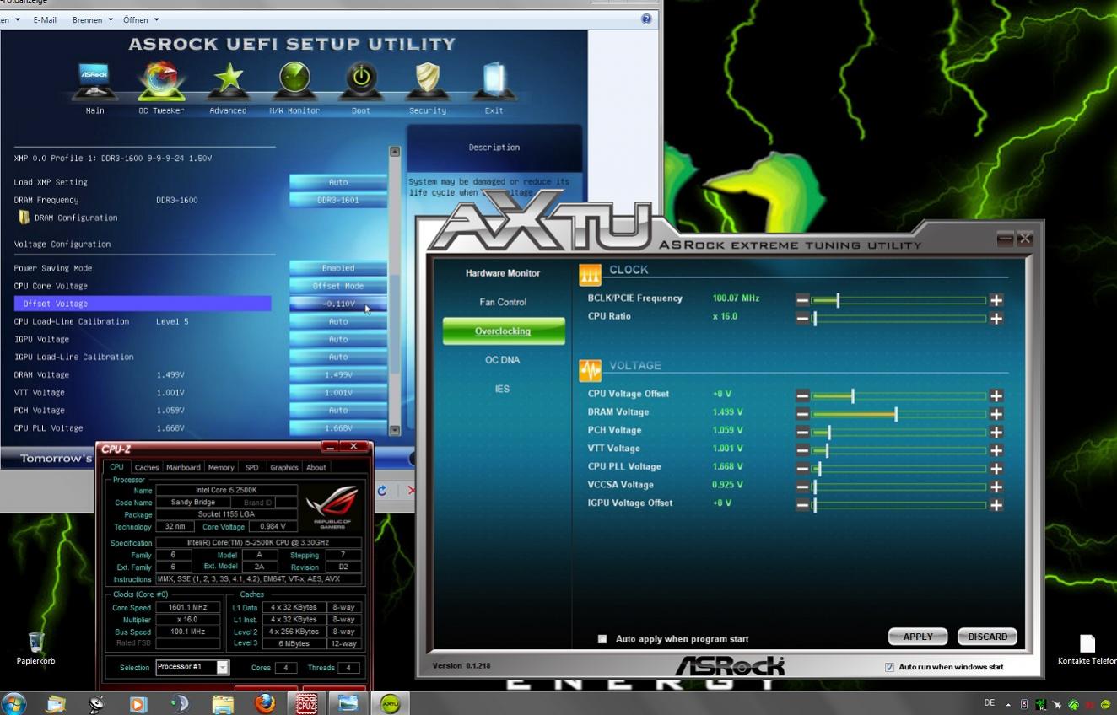Open the OC Tweaker section icon
Viewport: 1117px width, 715px height.
pyautogui.click(x=161, y=83)
